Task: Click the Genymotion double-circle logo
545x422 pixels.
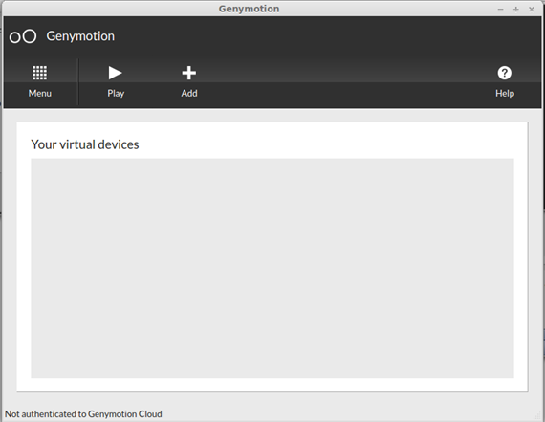Action: (x=23, y=36)
